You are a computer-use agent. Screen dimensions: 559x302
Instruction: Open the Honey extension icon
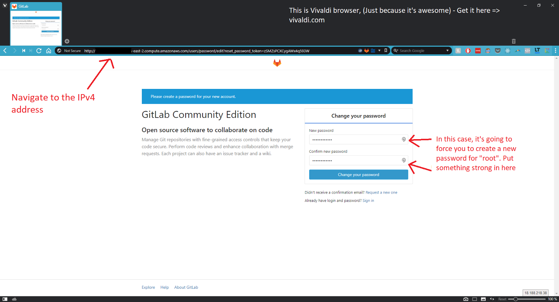tap(458, 51)
